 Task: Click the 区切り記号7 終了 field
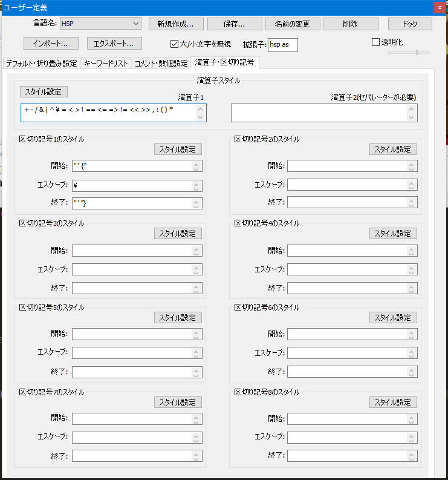coord(137,456)
